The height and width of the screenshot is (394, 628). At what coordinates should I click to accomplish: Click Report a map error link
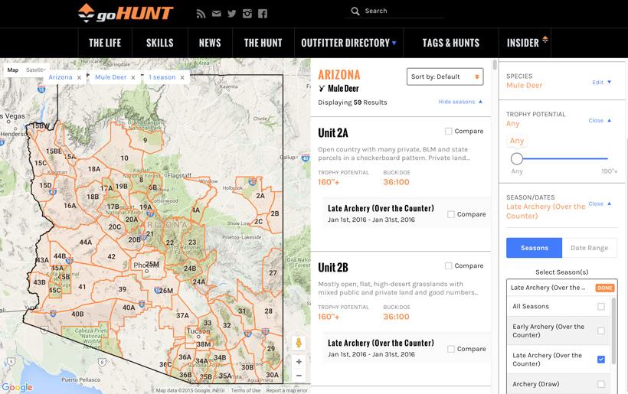pos(286,390)
